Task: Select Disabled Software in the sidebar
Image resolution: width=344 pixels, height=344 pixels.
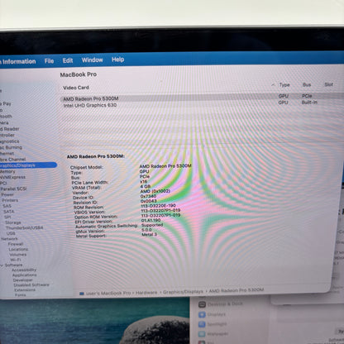Action: pyautogui.click(x=31, y=284)
